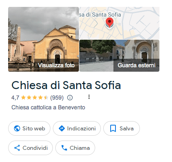Click the 4,7 rating number
The width and height of the screenshot is (172, 162).
[x=15, y=98]
